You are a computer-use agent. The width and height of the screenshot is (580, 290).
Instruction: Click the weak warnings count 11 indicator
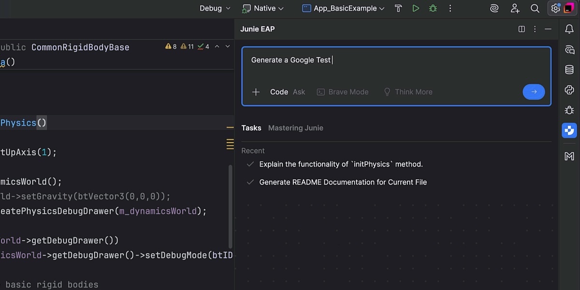(187, 46)
